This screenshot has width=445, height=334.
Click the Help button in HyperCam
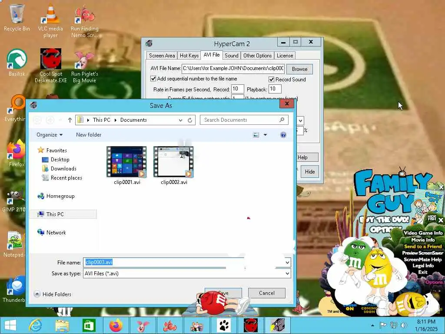(x=307, y=157)
